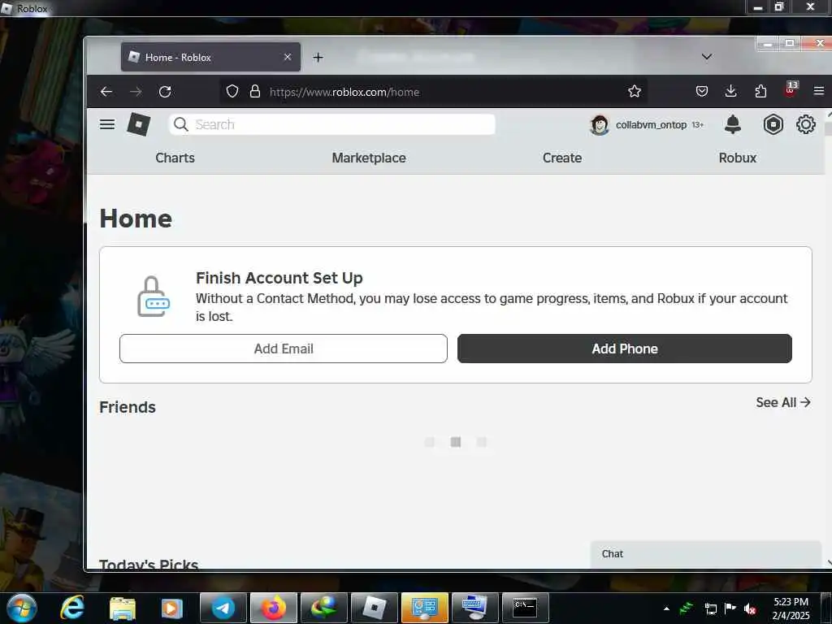Open the Roblox notifications bell
832x624 pixels.
tap(733, 124)
